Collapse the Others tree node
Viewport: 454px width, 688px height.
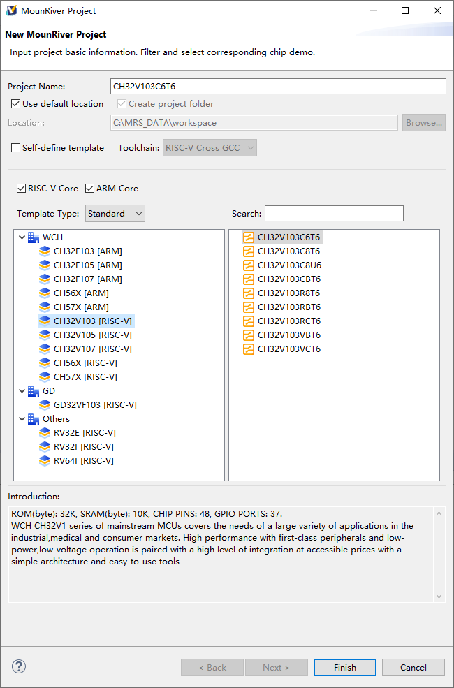click(22, 419)
